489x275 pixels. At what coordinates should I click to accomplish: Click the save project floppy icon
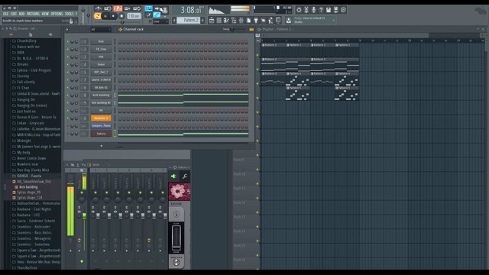coord(329,10)
